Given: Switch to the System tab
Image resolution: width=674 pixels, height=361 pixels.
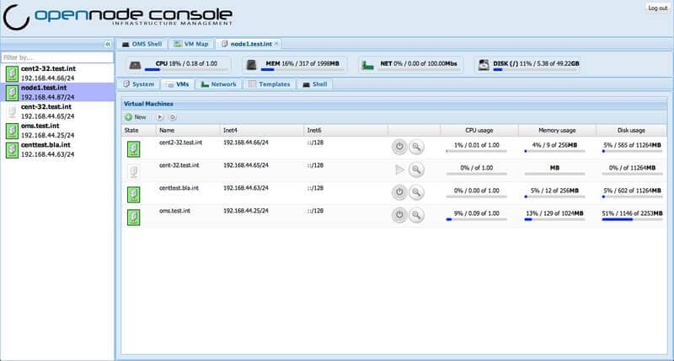Looking at the screenshot, I should [x=138, y=84].
